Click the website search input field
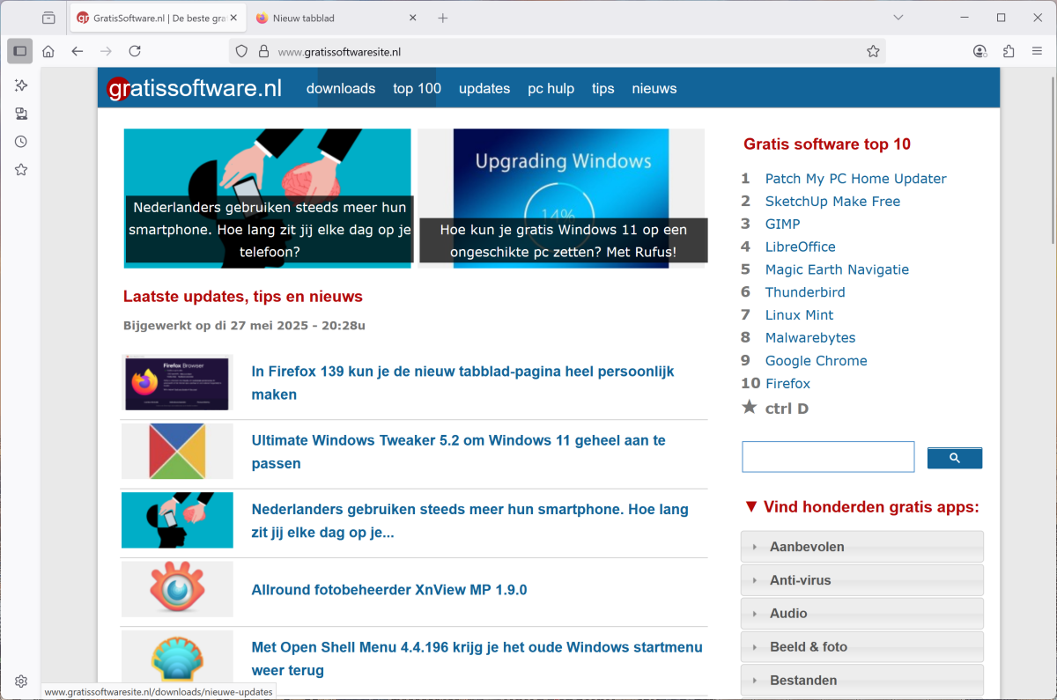This screenshot has height=700, width=1057. [x=828, y=457]
